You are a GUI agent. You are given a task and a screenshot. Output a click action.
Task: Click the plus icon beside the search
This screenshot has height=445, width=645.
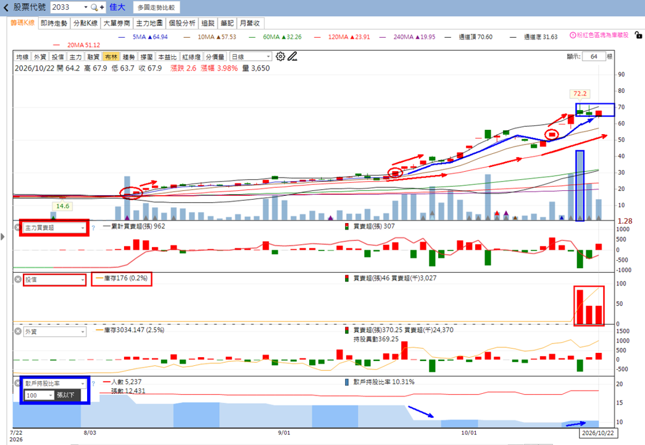coord(102,7)
